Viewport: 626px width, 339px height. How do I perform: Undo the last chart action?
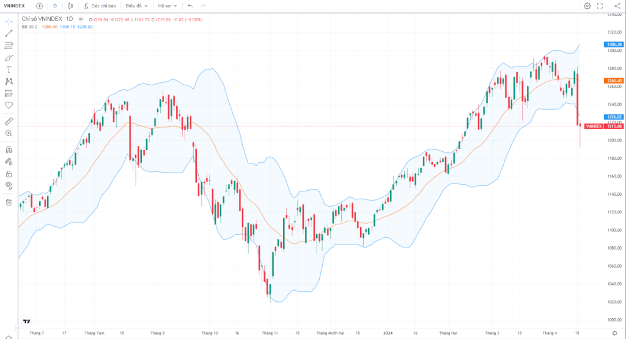click(190, 6)
